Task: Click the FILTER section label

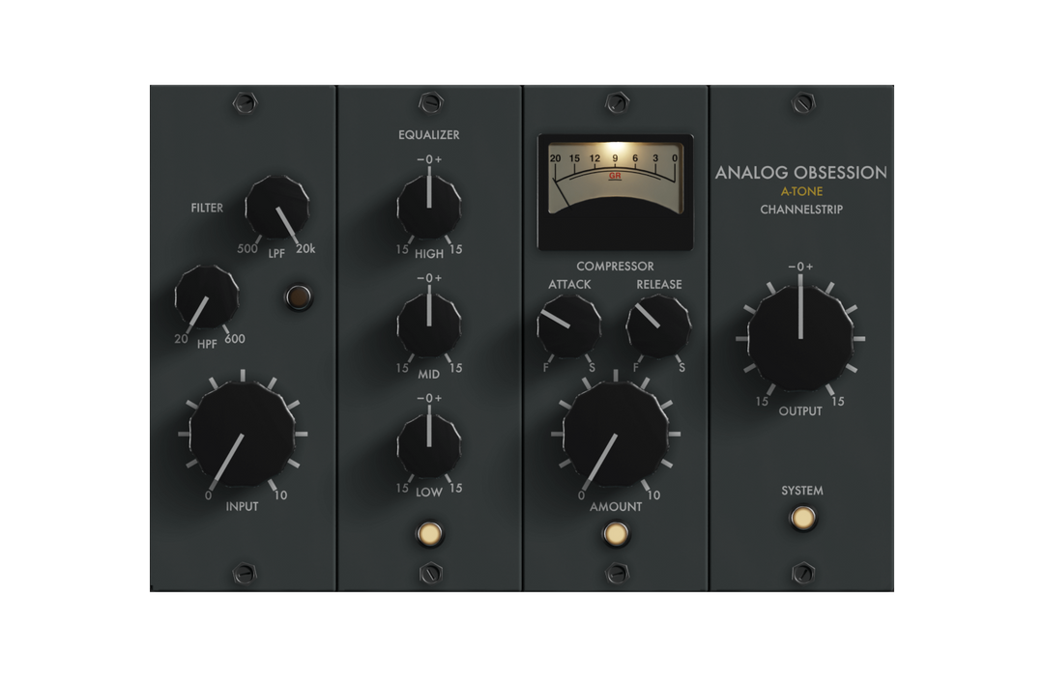Action: 207,209
